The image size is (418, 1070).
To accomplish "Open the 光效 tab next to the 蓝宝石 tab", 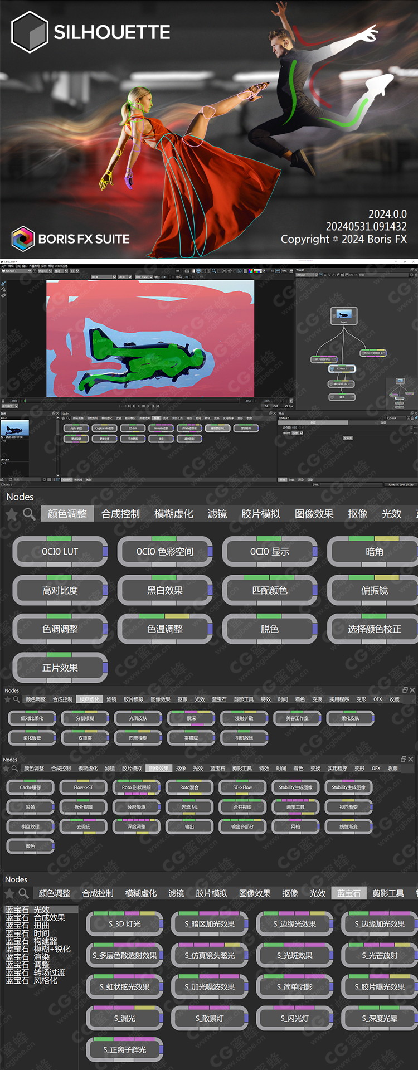I will tap(318, 893).
